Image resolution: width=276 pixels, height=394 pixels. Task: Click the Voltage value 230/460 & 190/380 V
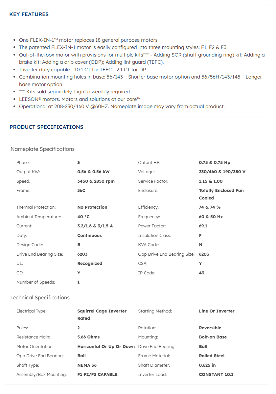pyautogui.click(x=222, y=172)
